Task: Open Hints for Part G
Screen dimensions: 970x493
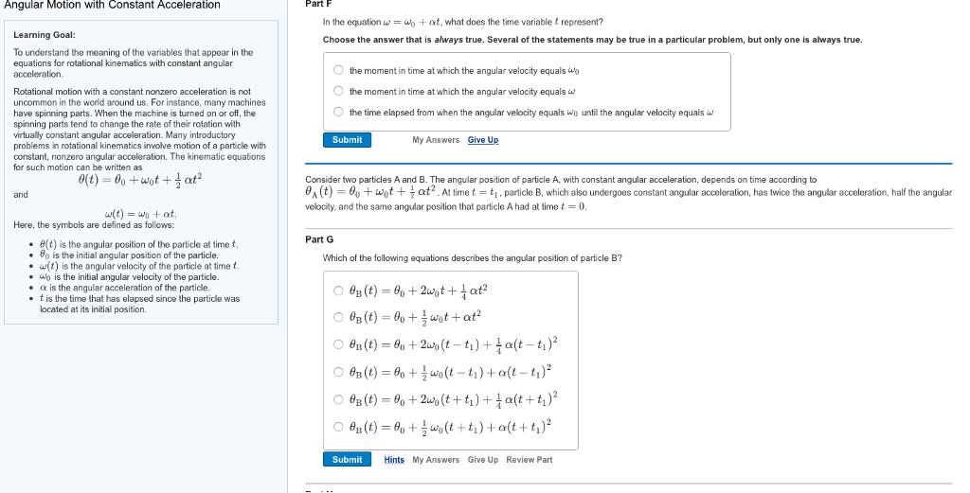Action: point(394,460)
